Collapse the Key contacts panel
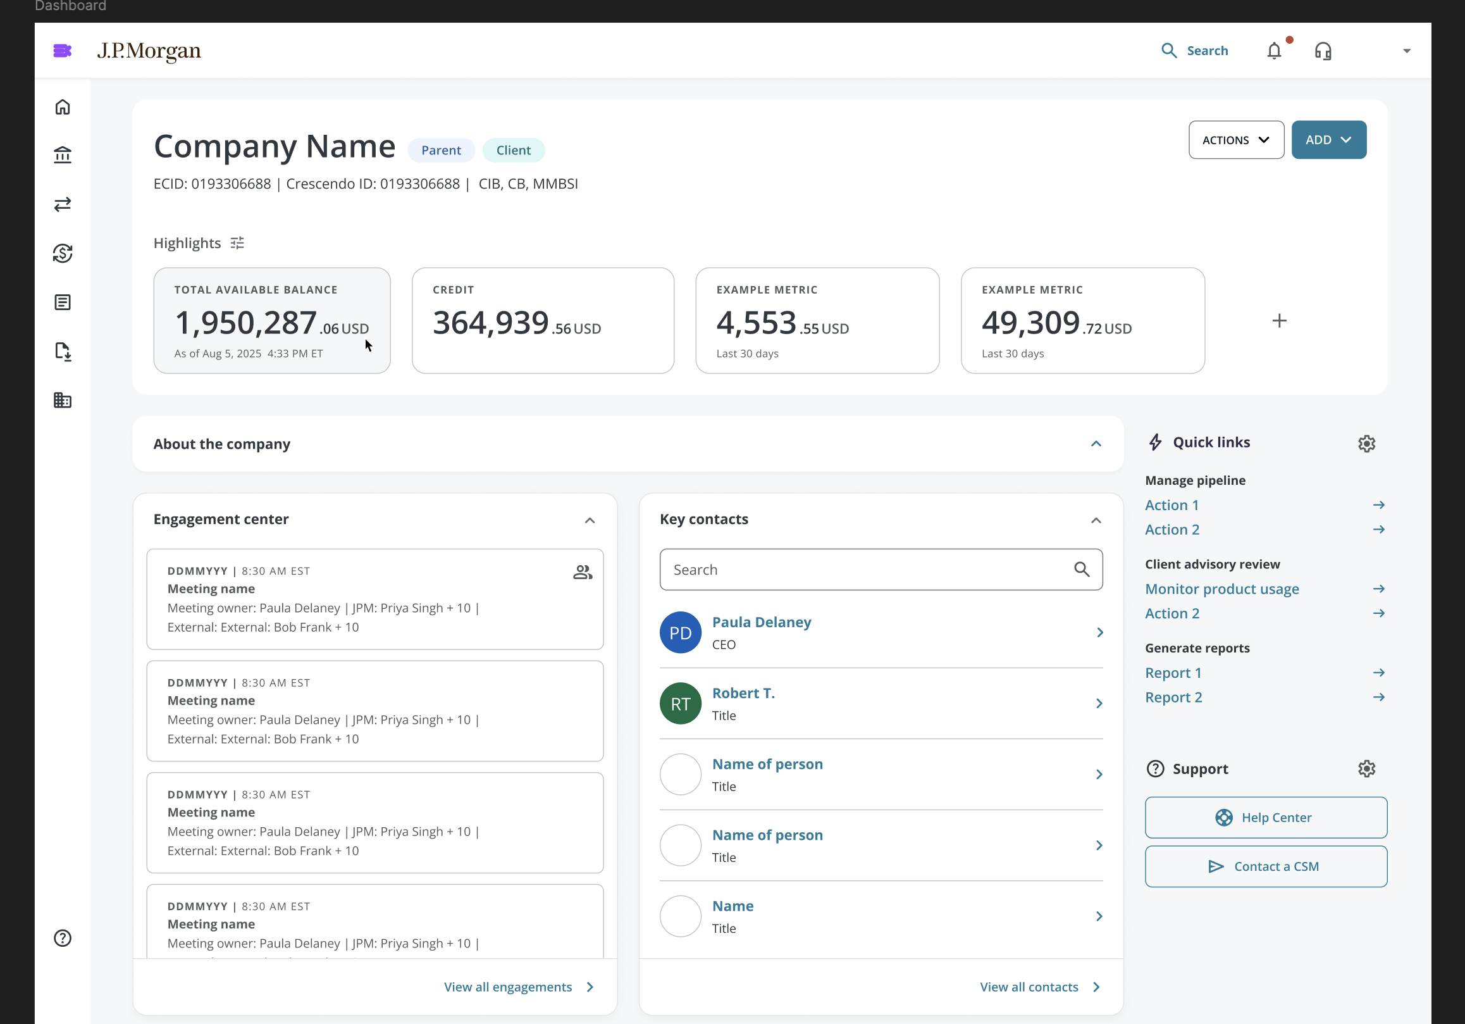 tap(1096, 520)
